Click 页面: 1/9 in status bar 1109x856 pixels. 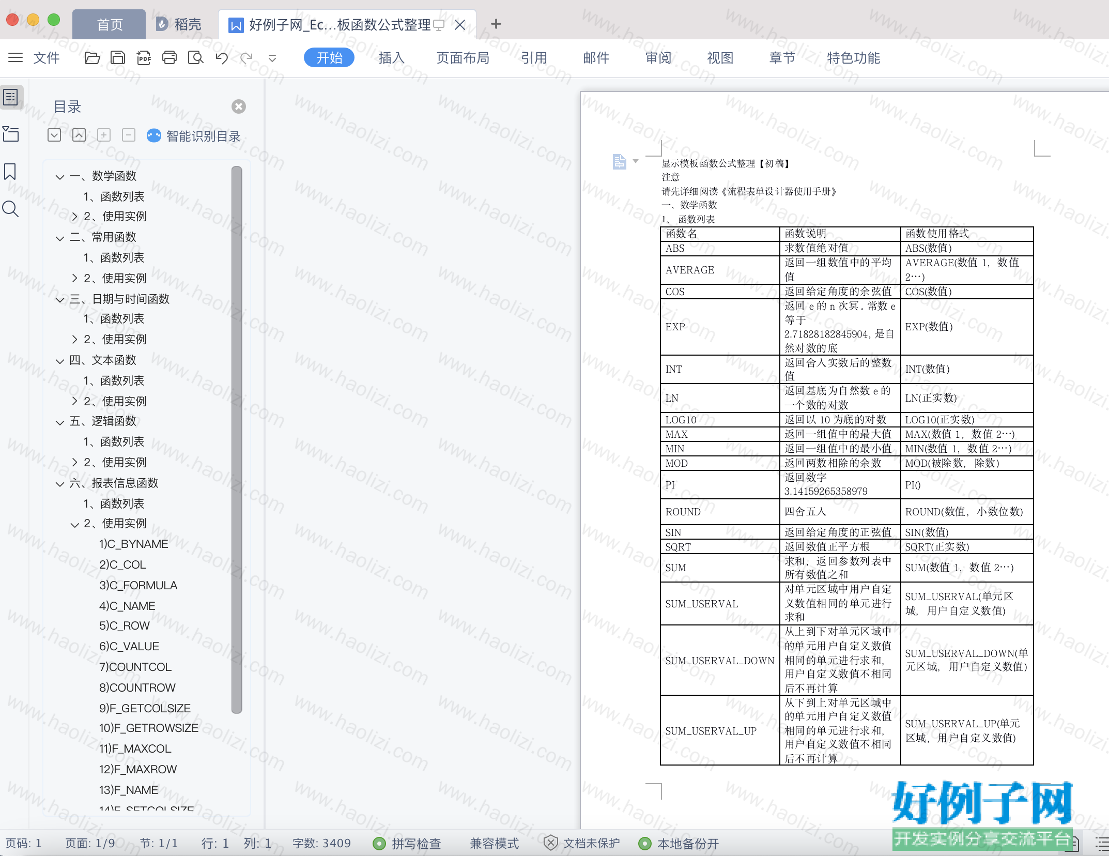click(90, 844)
